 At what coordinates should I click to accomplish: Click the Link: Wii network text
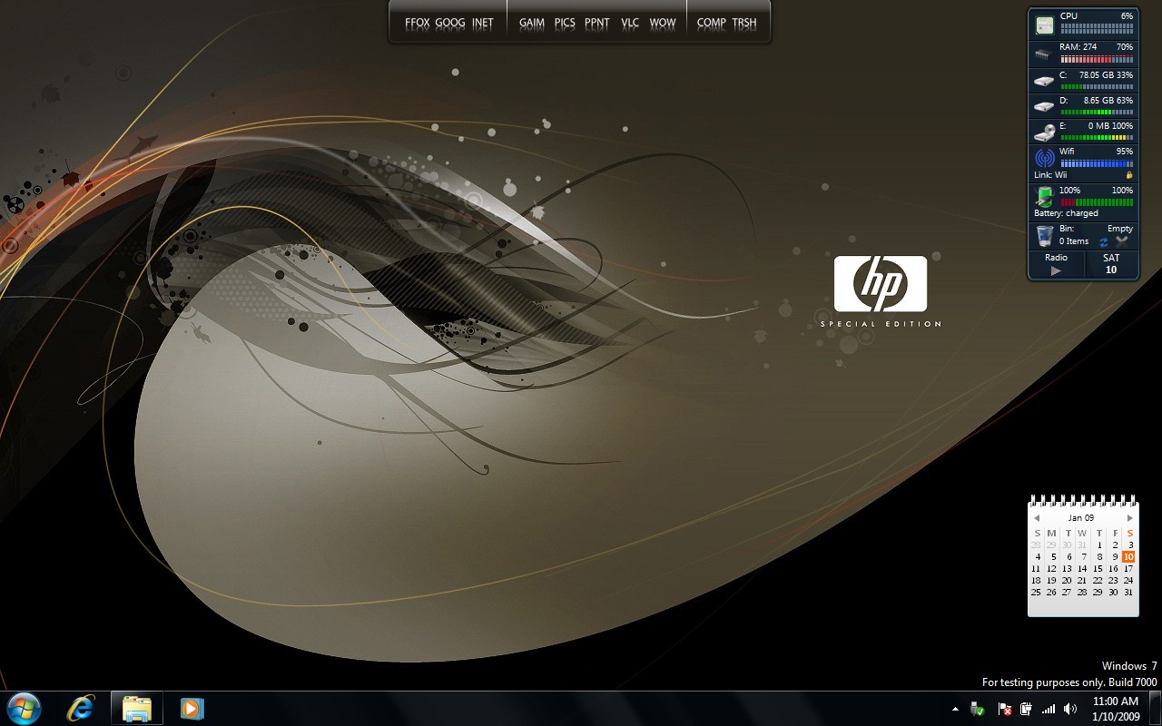(1050, 175)
